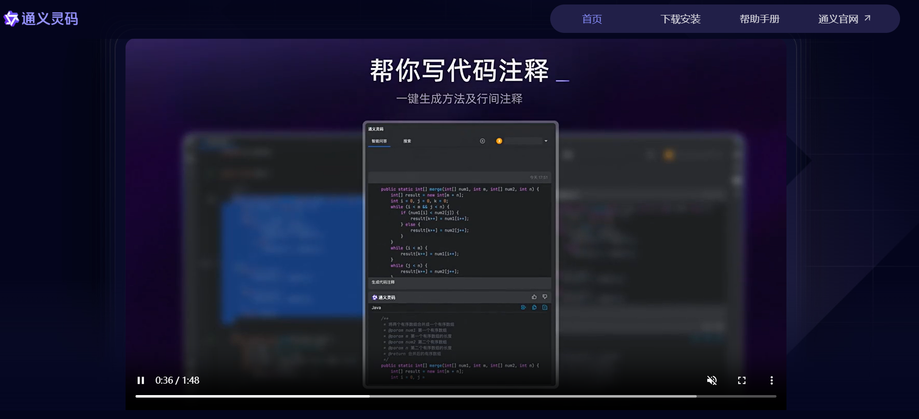Switch the video to fullscreen

[x=742, y=381]
